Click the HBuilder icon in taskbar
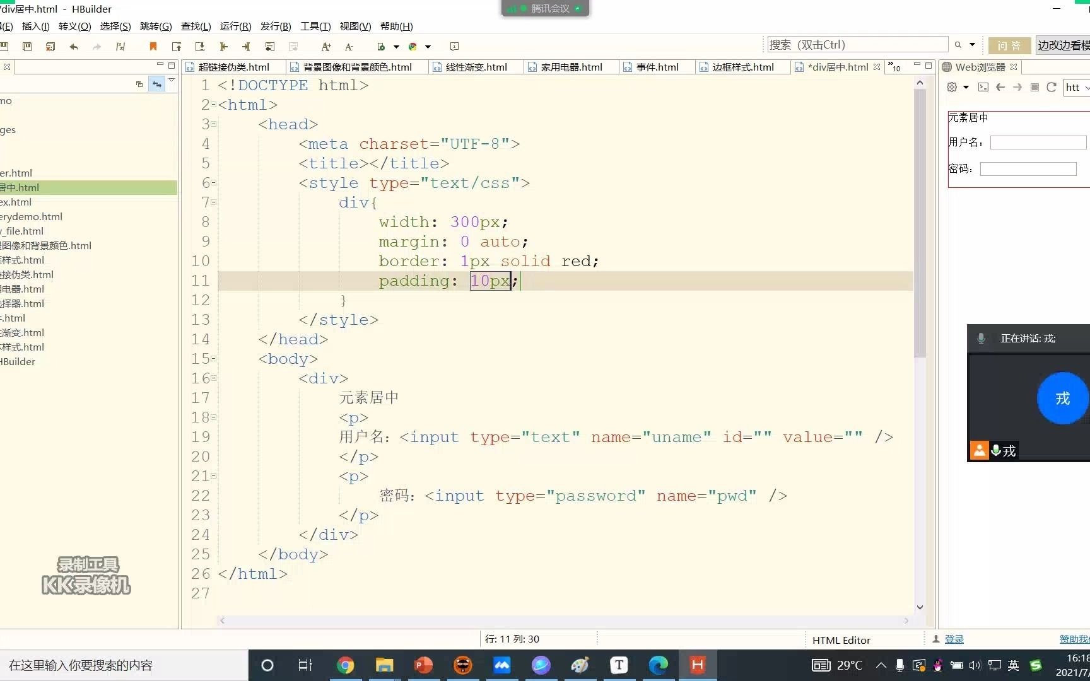1090x681 pixels. coord(697,665)
